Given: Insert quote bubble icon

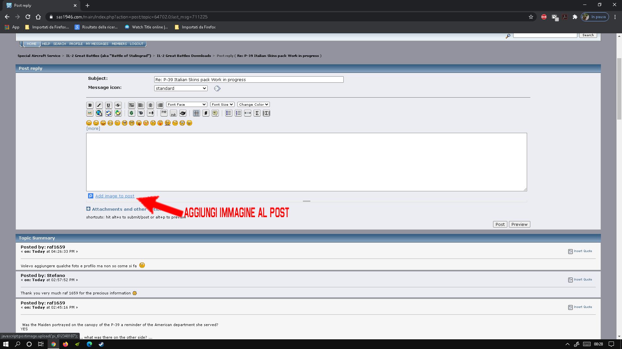Looking at the screenshot, I should click(215, 113).
